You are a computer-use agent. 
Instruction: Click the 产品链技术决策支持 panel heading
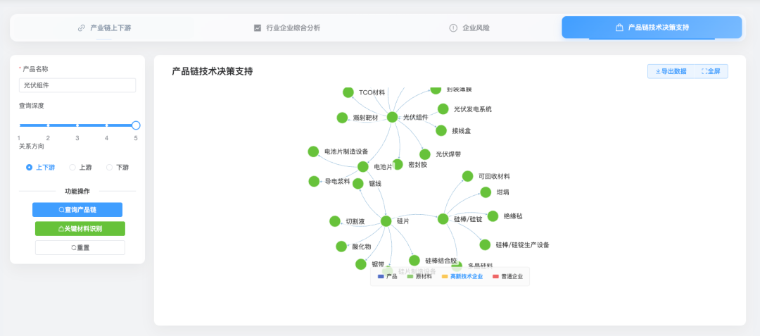point(213,71)
